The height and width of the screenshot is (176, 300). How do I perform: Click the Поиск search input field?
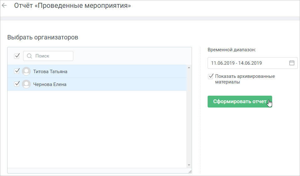click(x=48, y=56)
